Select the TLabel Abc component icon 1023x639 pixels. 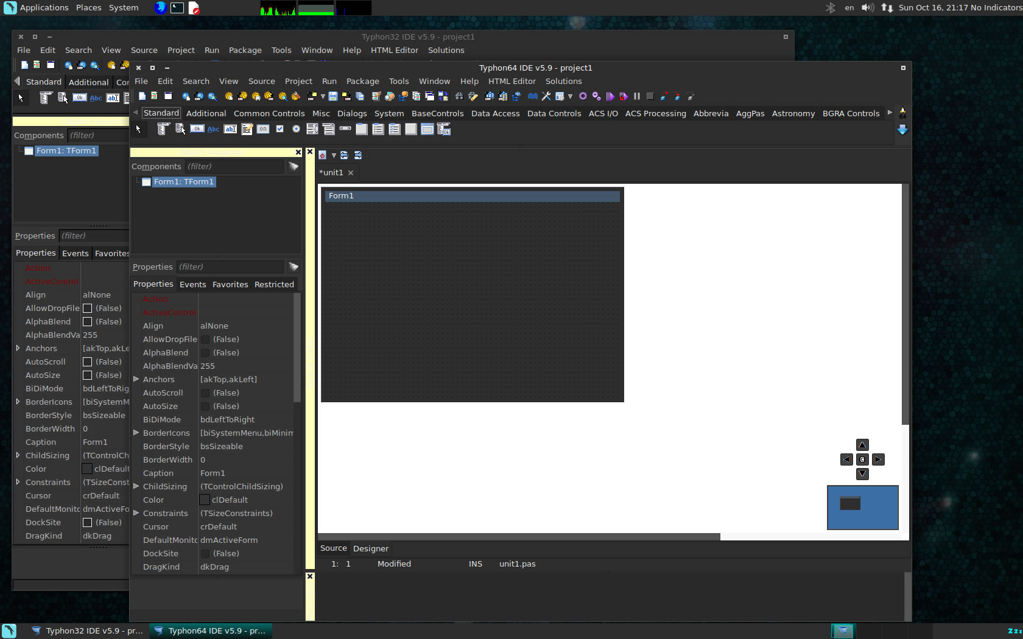coord(213,129)
